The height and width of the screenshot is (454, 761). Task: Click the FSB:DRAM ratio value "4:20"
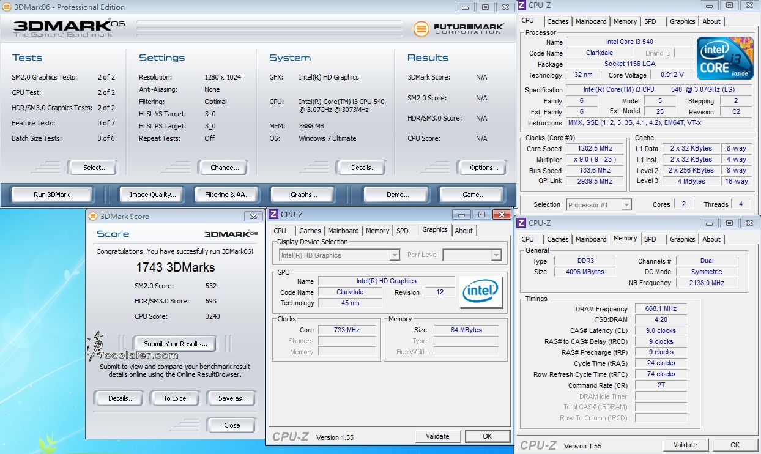pyautogui.click(x=661, y=319)
